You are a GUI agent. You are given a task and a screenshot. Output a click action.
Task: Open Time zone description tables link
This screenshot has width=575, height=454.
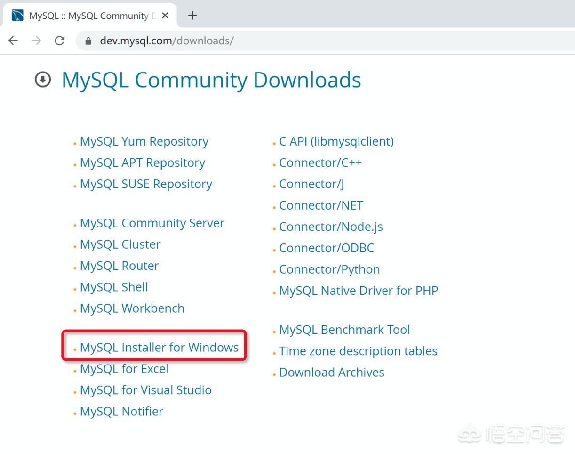pyautogui.click(x=358, y=351)
